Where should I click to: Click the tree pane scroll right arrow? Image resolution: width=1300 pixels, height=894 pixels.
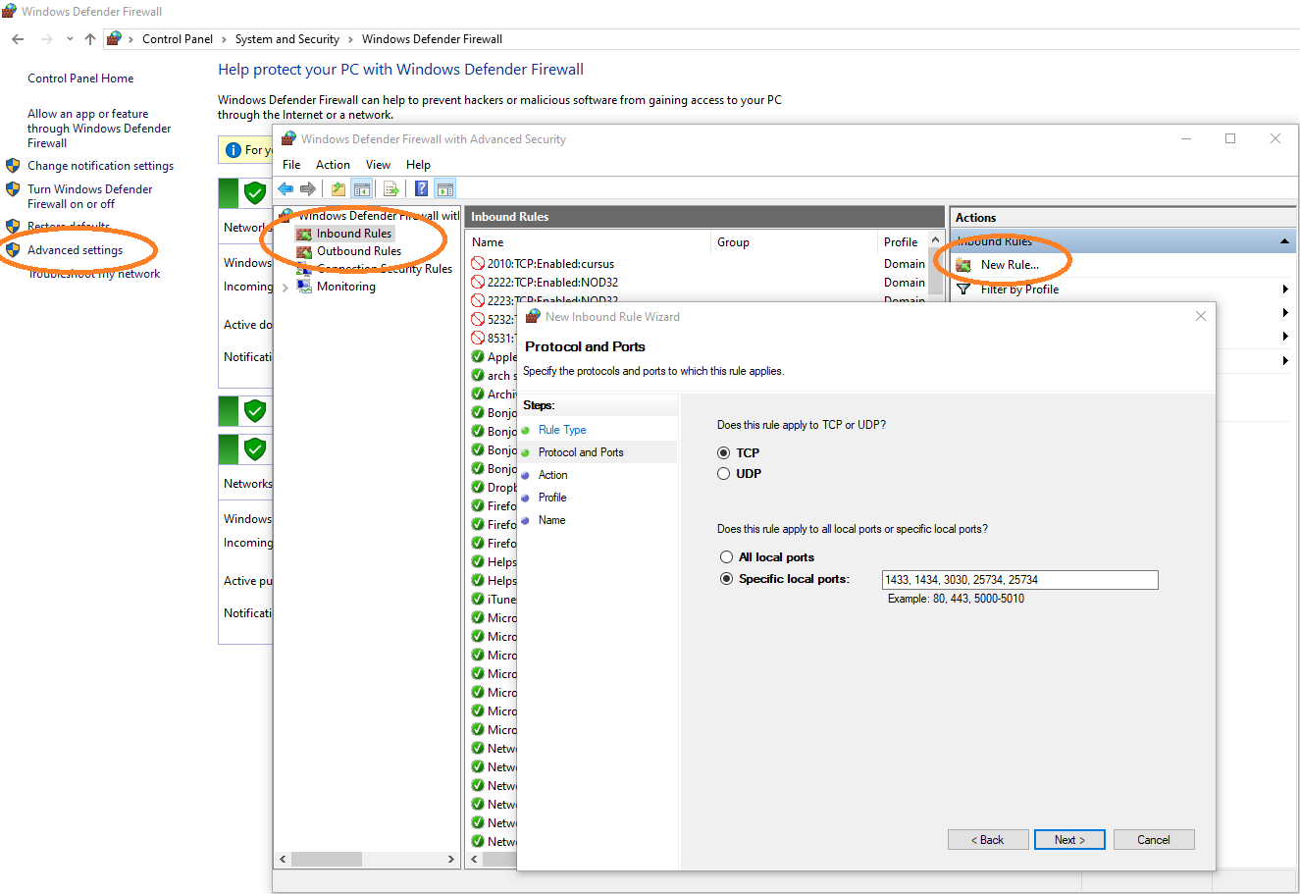point(451,859)
